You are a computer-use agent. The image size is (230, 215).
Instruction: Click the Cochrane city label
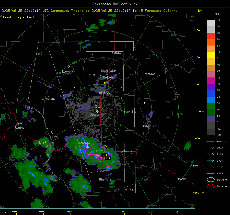(x=84, y=143)
